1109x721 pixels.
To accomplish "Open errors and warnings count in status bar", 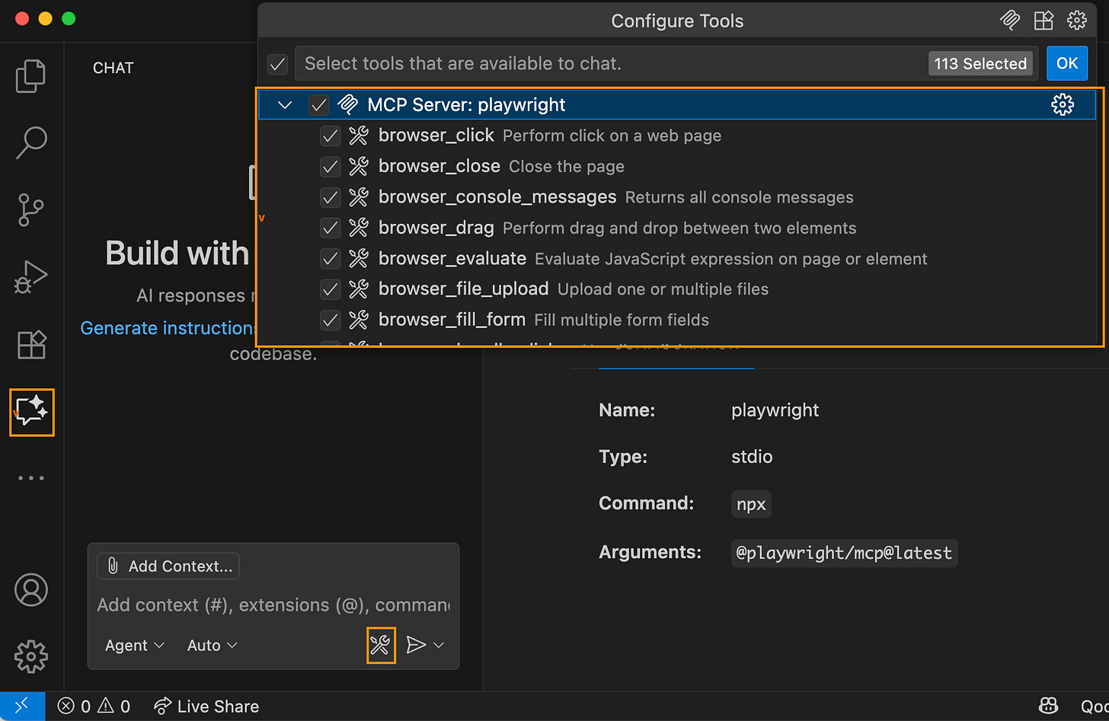I will [x=94, y=707].
